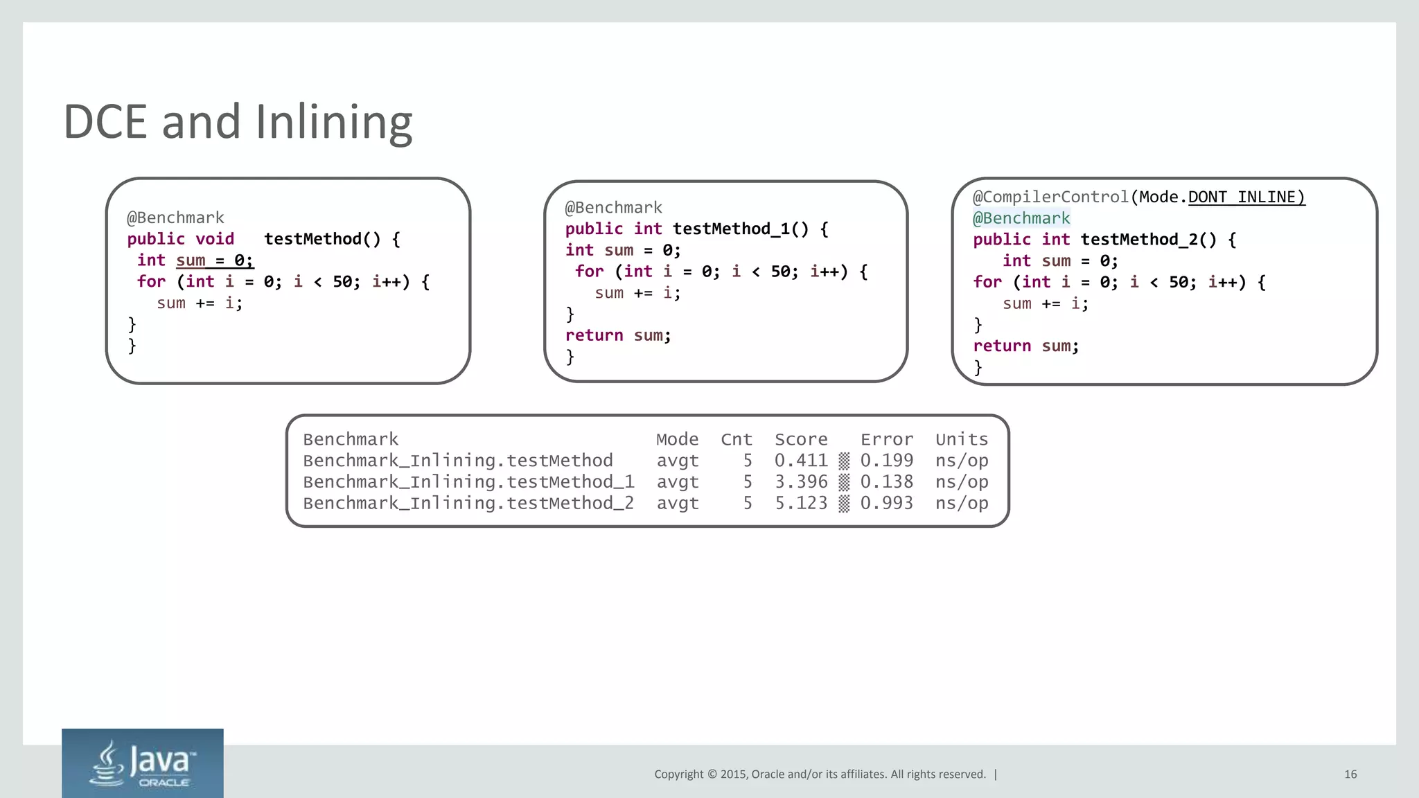Click the underlined sum = 0 text

click(215, 260)
